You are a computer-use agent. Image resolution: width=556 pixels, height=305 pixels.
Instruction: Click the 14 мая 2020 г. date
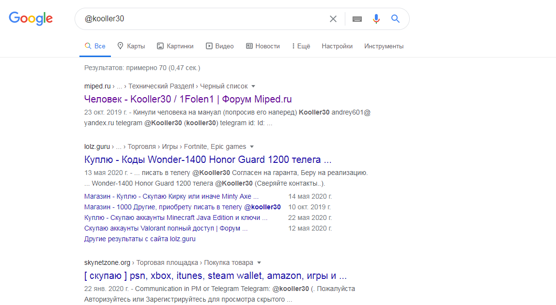point(310,196)
